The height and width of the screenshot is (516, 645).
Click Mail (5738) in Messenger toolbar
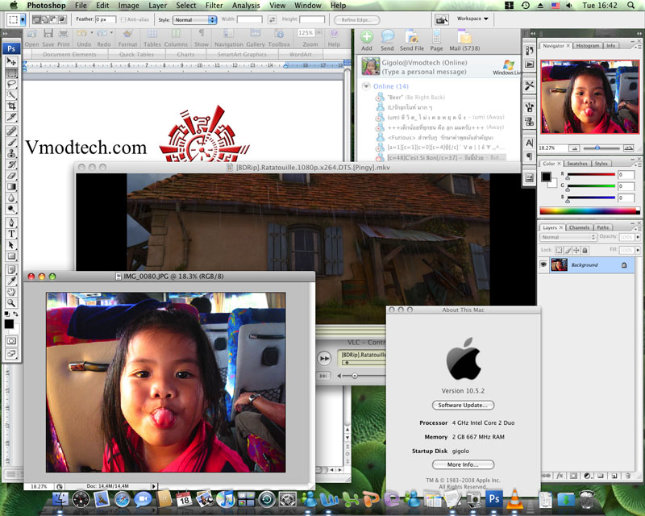pos(464,40)
